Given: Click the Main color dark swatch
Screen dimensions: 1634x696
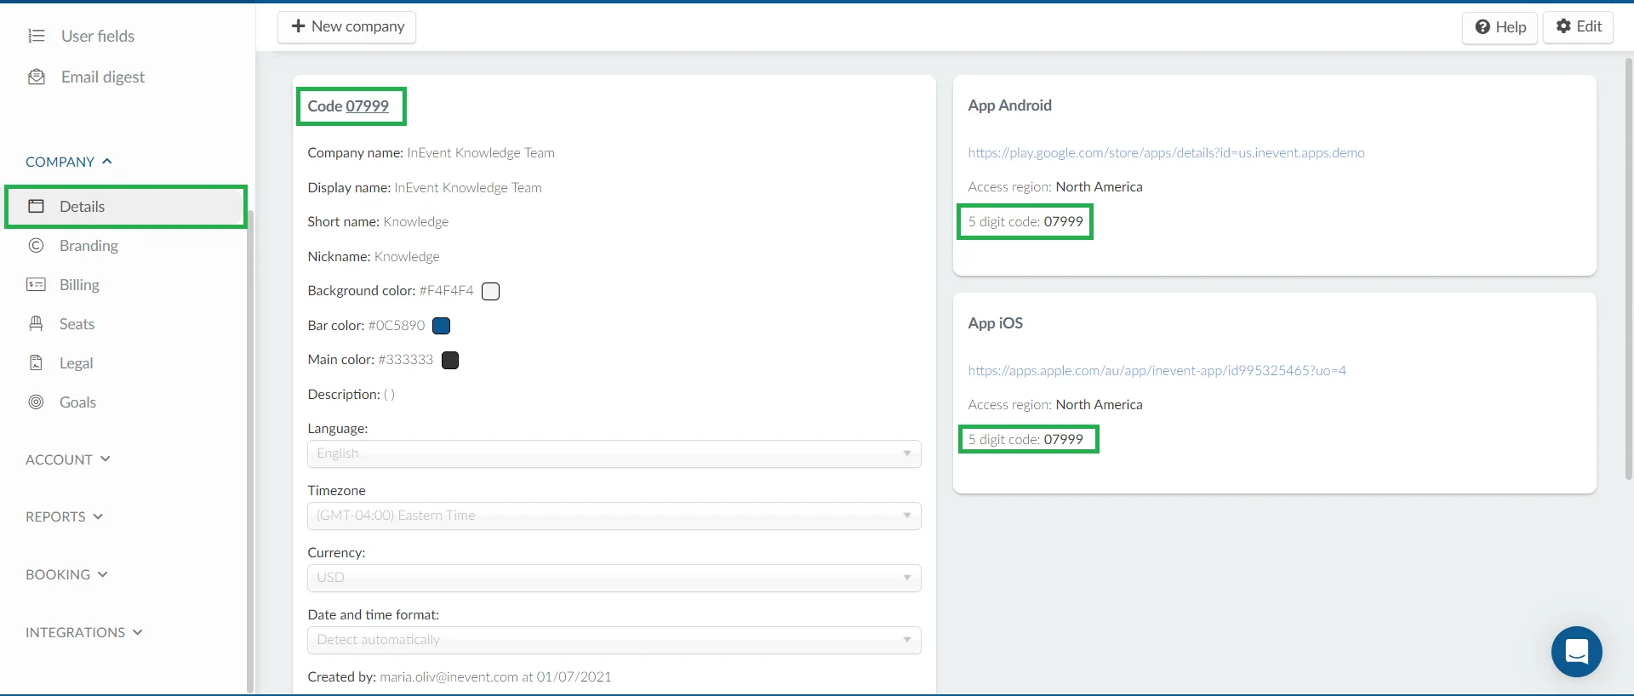Looking at the screenshot, I should [450, 360].
